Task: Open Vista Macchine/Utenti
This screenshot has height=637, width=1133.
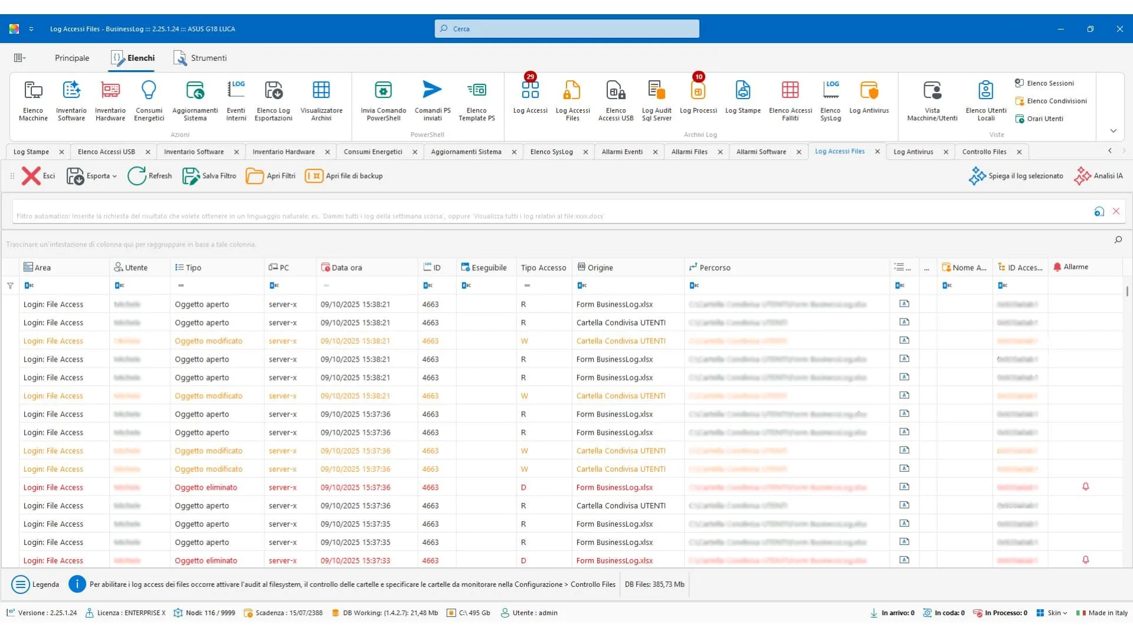Action: 932,101
